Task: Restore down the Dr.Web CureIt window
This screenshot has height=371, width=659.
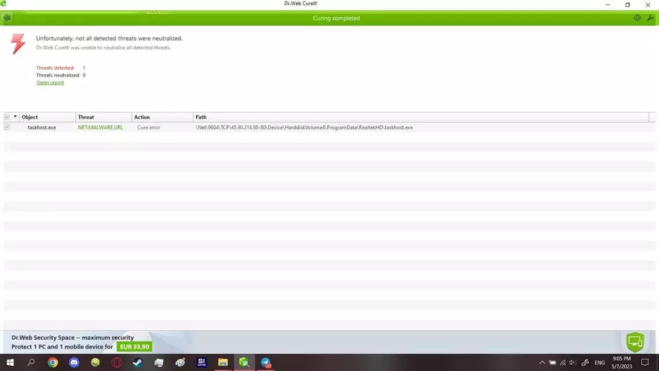Action: pyautogui.click(x=628, y=5)
